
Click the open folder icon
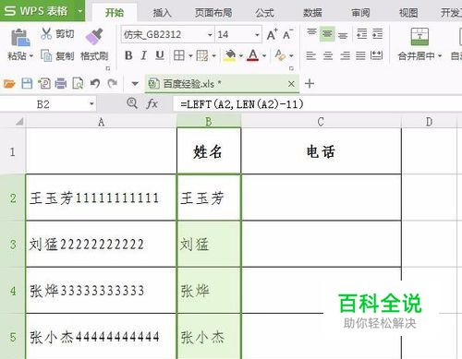(9, 83)
